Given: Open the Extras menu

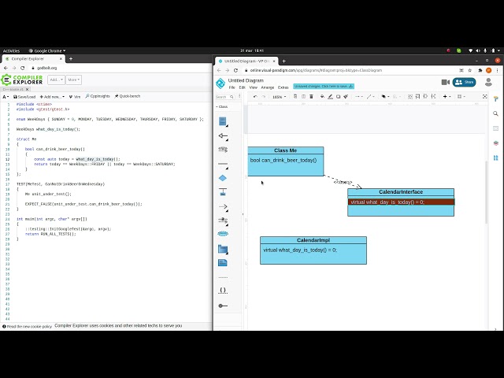Looking at the screenshot, I should [x=283, y=87].
